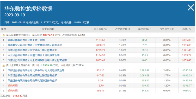
Task: Open 华鑫证券有限责任公司上海分公司 link
Action: tap(26, 40)
